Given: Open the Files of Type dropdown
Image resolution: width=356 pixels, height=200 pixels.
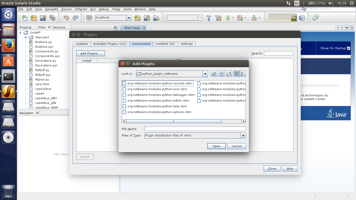Looking at the screenshot, I should 243,135.
